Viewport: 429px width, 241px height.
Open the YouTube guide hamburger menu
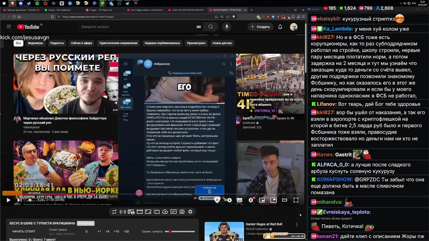point(9,27)
